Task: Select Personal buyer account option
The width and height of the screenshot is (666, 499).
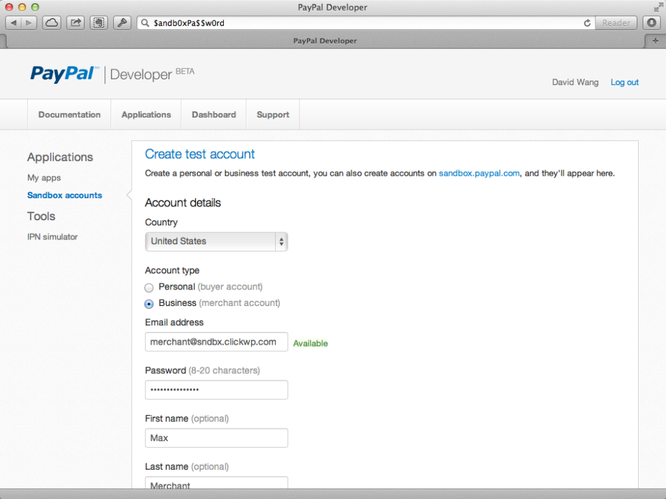Action: [x=149, y=287]
